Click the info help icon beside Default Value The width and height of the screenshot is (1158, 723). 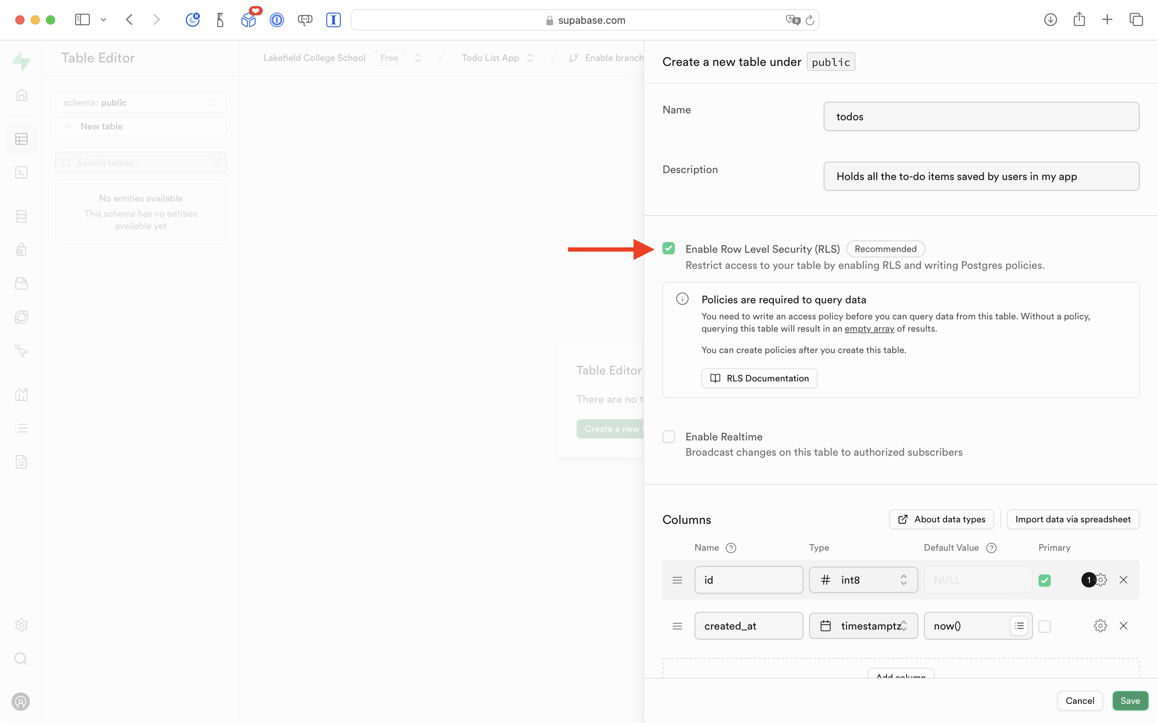pyautogui.click(x=991, y=548)
